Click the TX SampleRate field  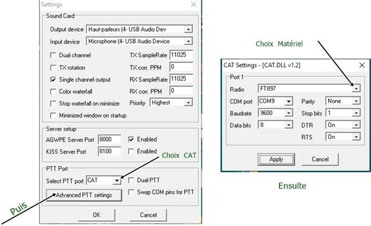pyautogui.click(x=181, y=55)
